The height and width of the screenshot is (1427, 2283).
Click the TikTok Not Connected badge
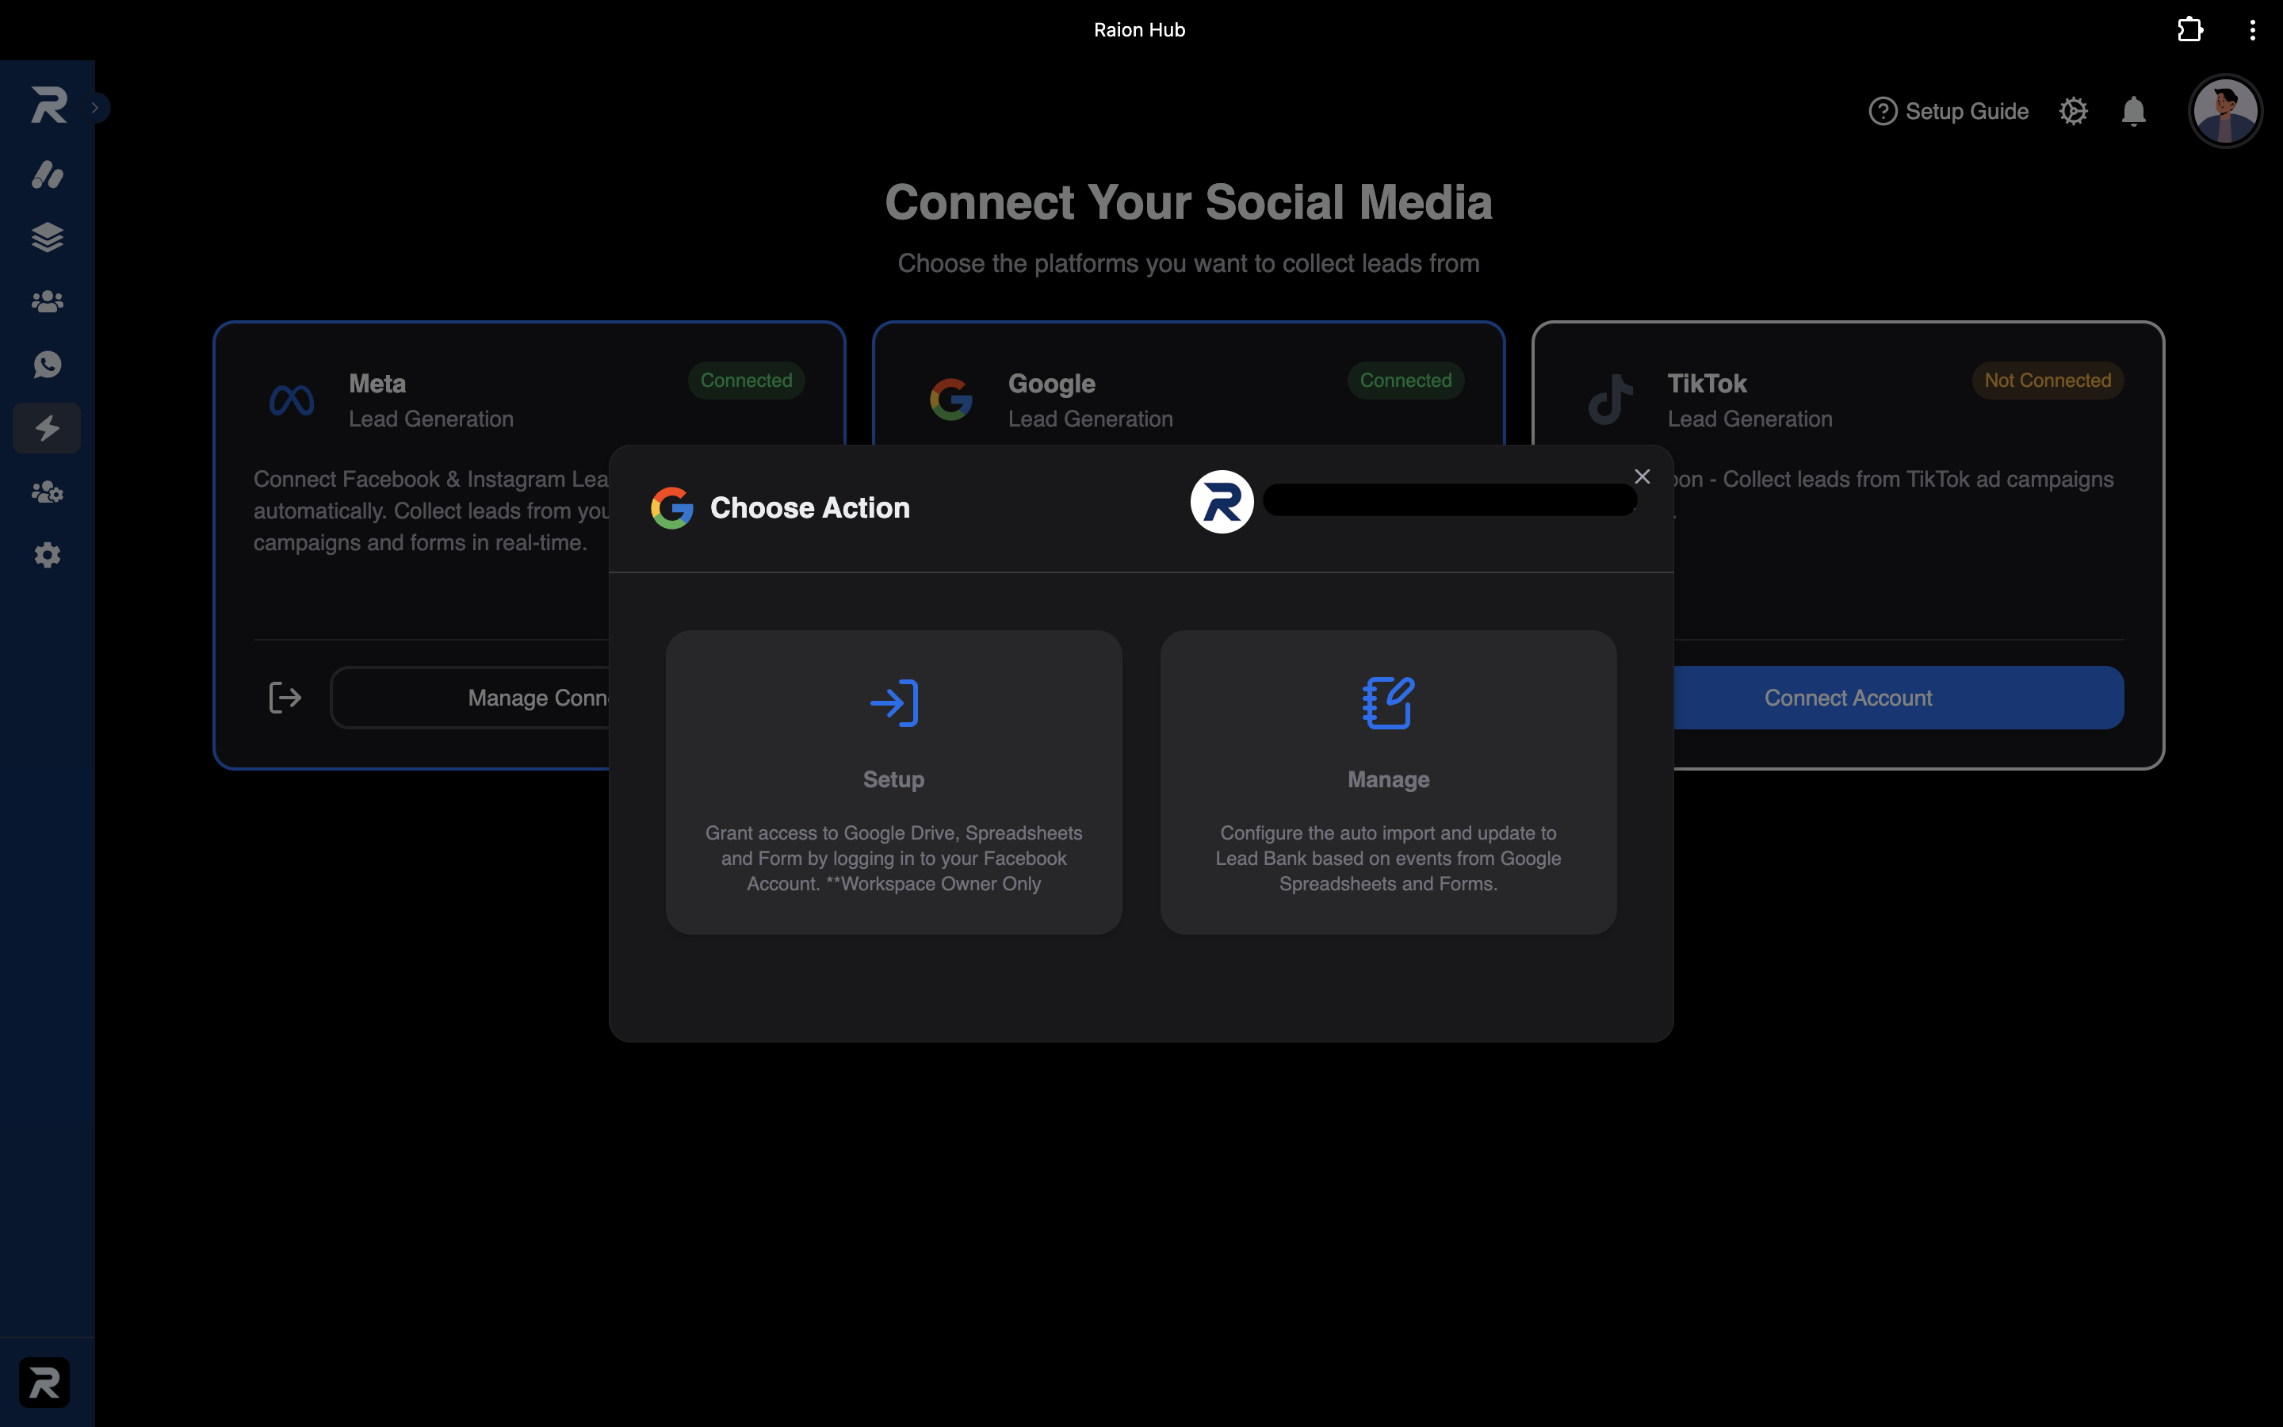click(2048, 381)
